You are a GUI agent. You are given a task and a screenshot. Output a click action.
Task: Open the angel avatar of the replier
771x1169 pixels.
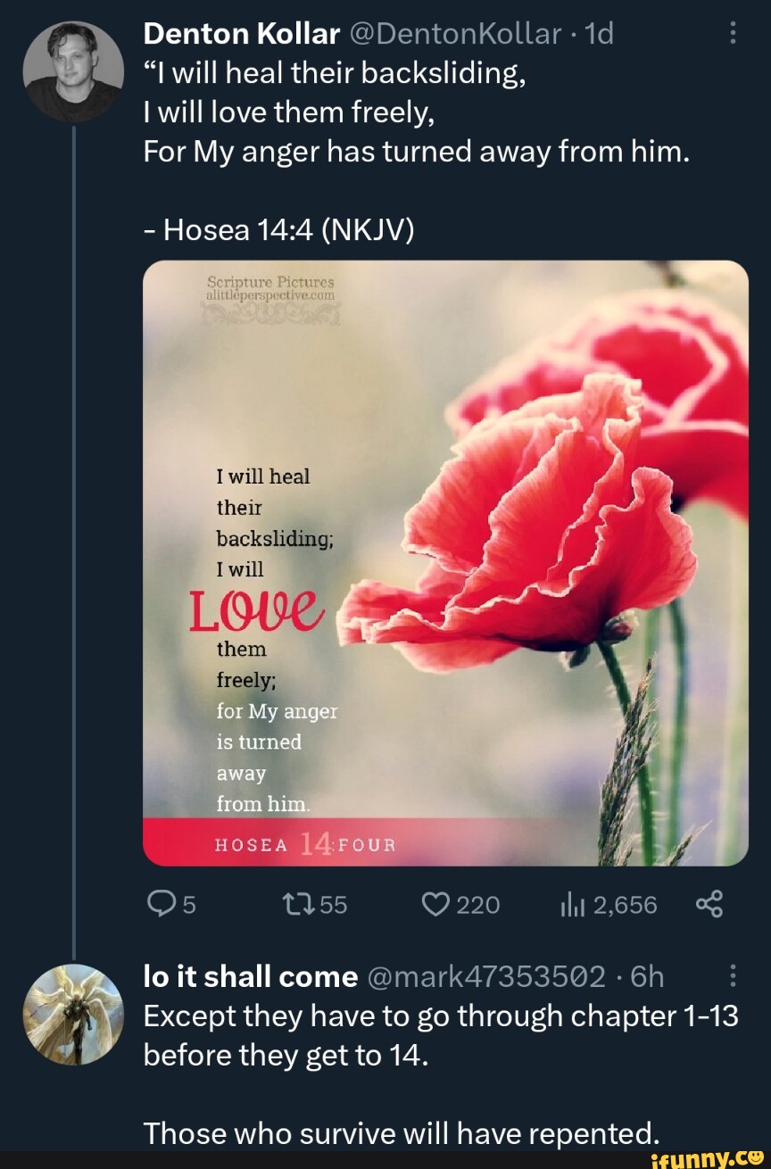(x=72, y=1014)
